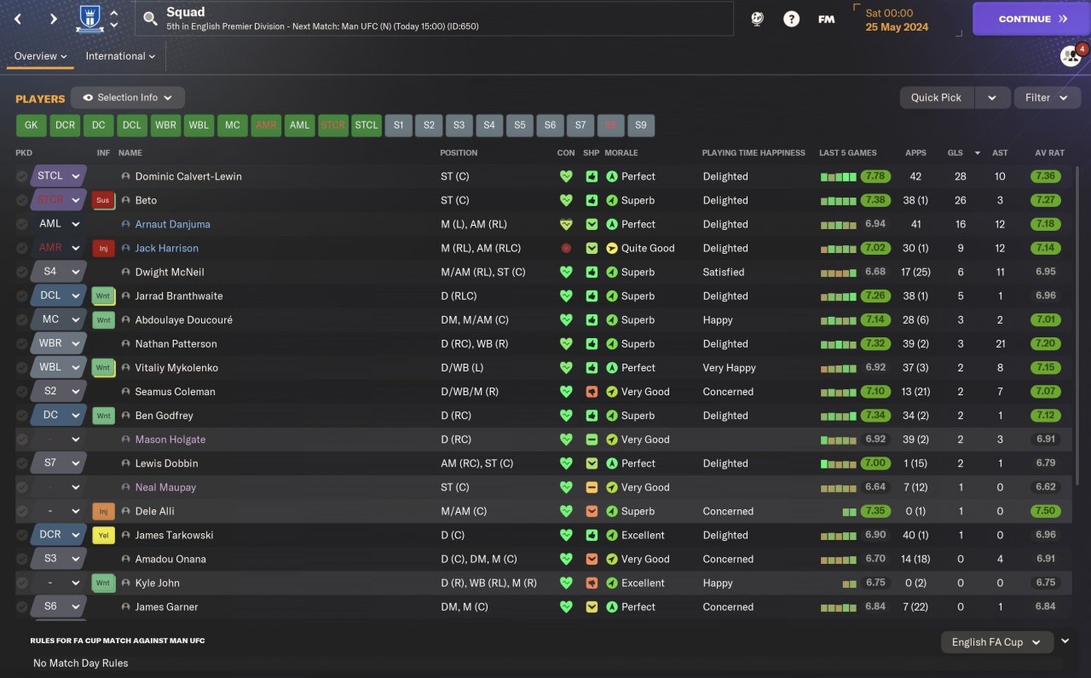Click the round icon with the red 4 badge
This screenshot has width=1091, height=678.
click(x=1071, y=56)
